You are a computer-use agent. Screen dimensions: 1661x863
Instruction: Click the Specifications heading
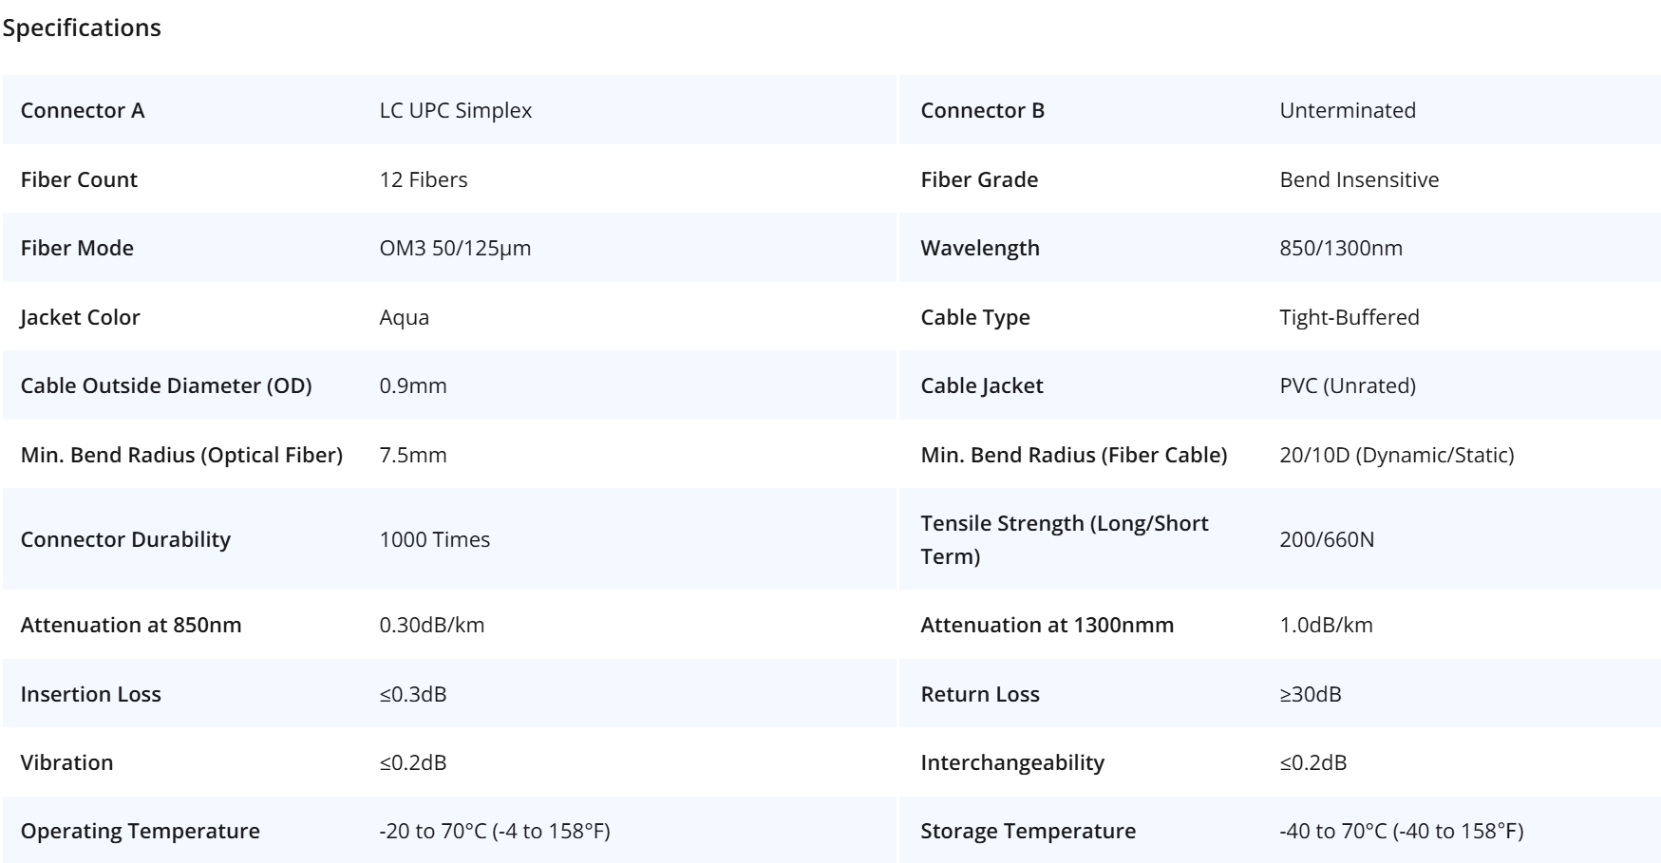click(x=82, y=28)
